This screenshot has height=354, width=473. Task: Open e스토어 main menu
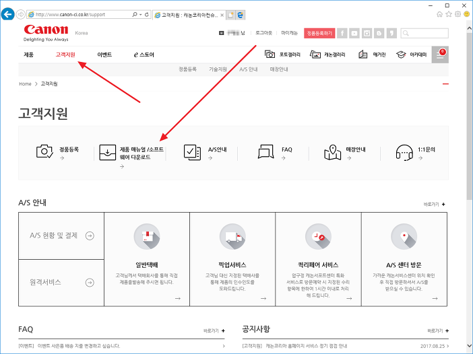coord(144,55)
